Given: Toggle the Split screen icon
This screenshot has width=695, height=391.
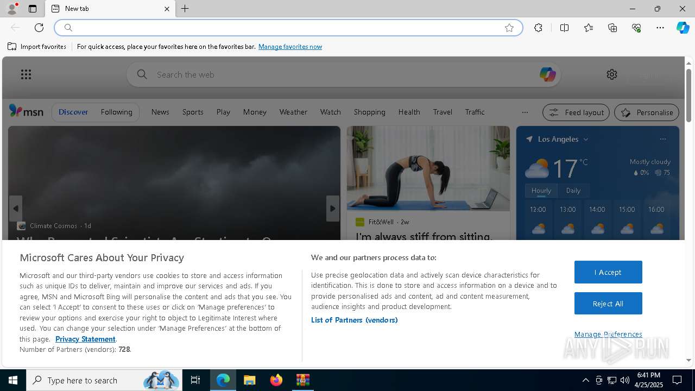Looking at the screenshot, I should pos(564,28).
